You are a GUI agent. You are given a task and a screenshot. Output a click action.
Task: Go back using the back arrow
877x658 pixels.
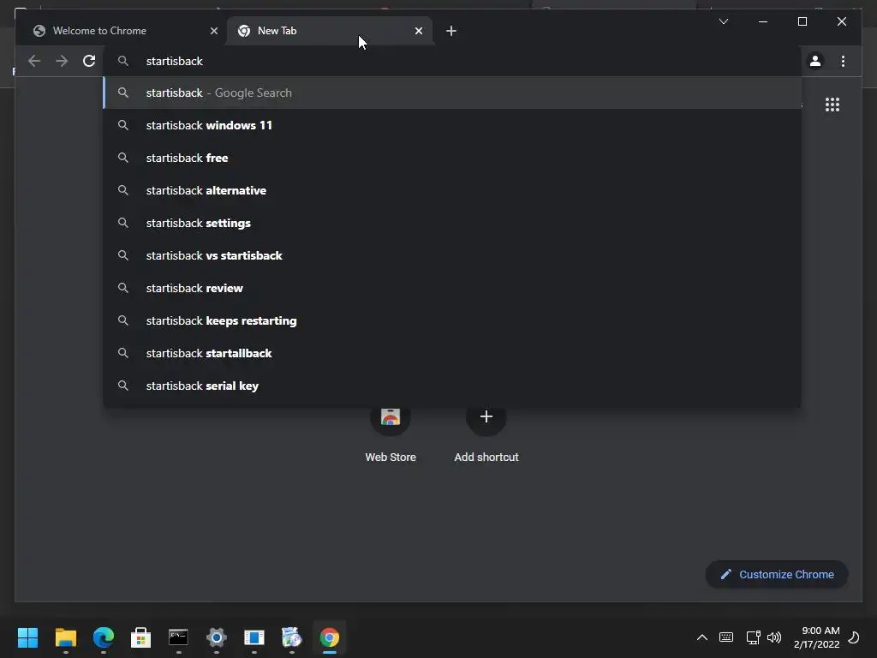(34, 61)
